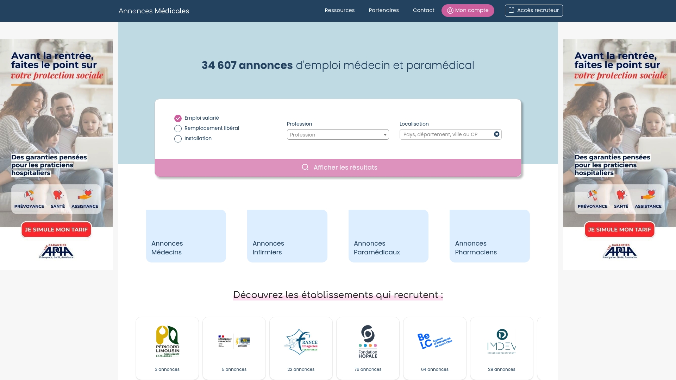Click the external link icon in Accès recruteur

pyautogui.click(x=512, y=10)
